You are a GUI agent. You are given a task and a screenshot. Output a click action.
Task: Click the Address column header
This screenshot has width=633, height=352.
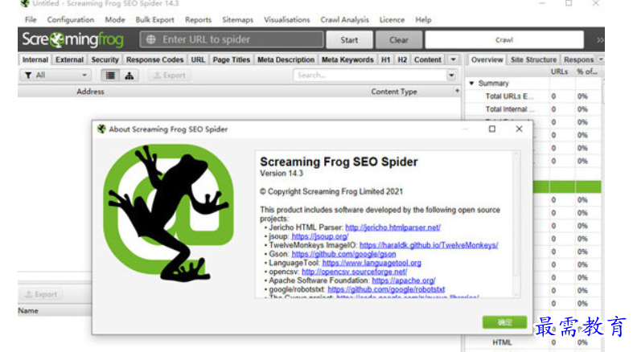pos(90,92)
